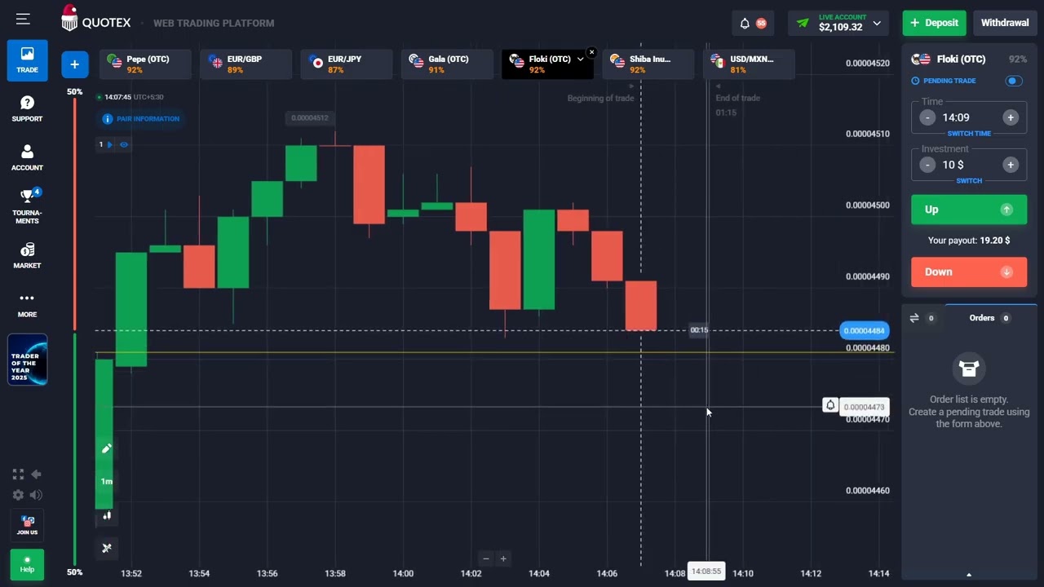1044x587 pixels.
Task: Place a Down trade
Action: coord(969,271)
